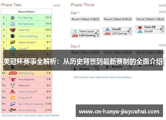Screen dimensions: 166x120
Task: Open Cloud9 link in Round Robin row 6
Action: click(23, 48)
